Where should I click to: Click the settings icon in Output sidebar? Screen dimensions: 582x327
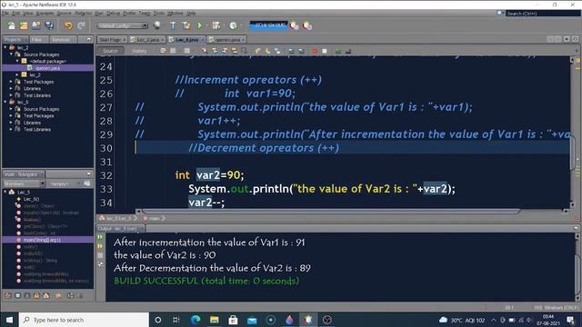point(100,264)
